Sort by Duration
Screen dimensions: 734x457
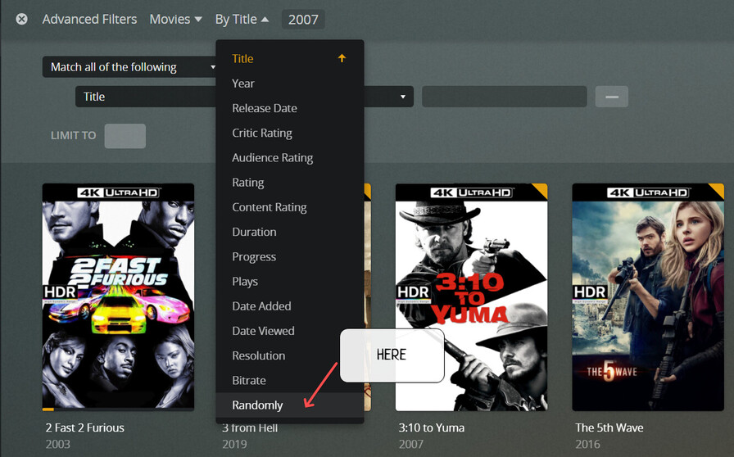coord(290,232)
